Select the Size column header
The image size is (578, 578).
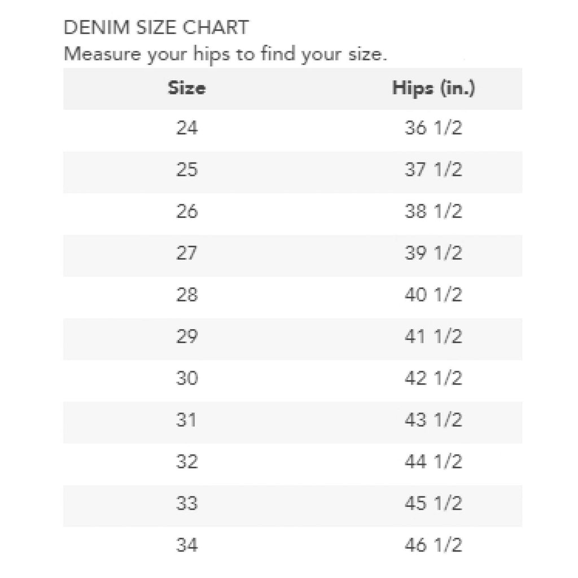187,89
